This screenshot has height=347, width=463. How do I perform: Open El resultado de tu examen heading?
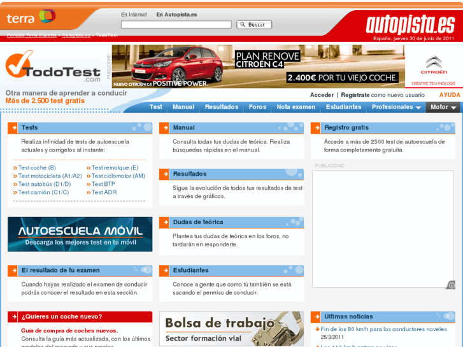click(x=61, y=270)
